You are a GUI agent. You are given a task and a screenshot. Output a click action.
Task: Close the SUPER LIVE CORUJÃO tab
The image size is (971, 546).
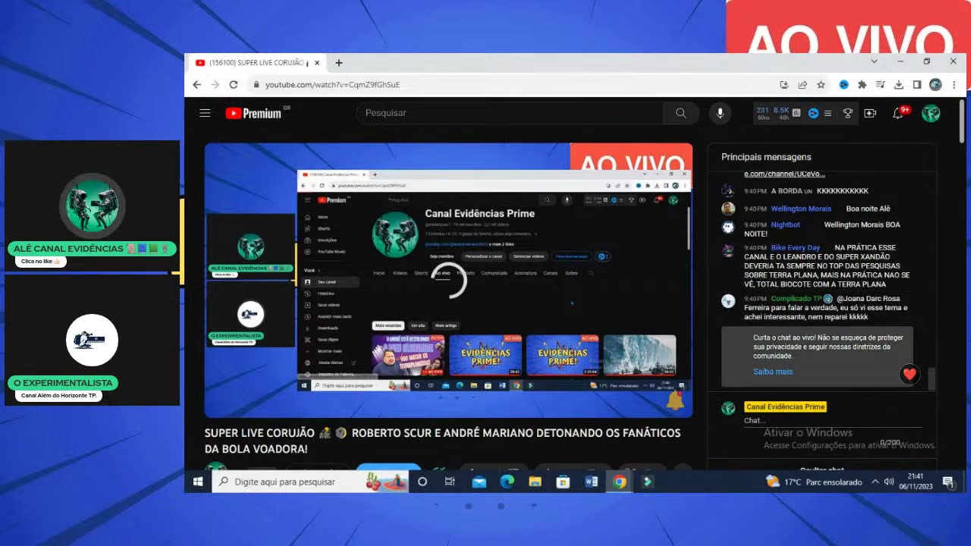tap(317, 62)
